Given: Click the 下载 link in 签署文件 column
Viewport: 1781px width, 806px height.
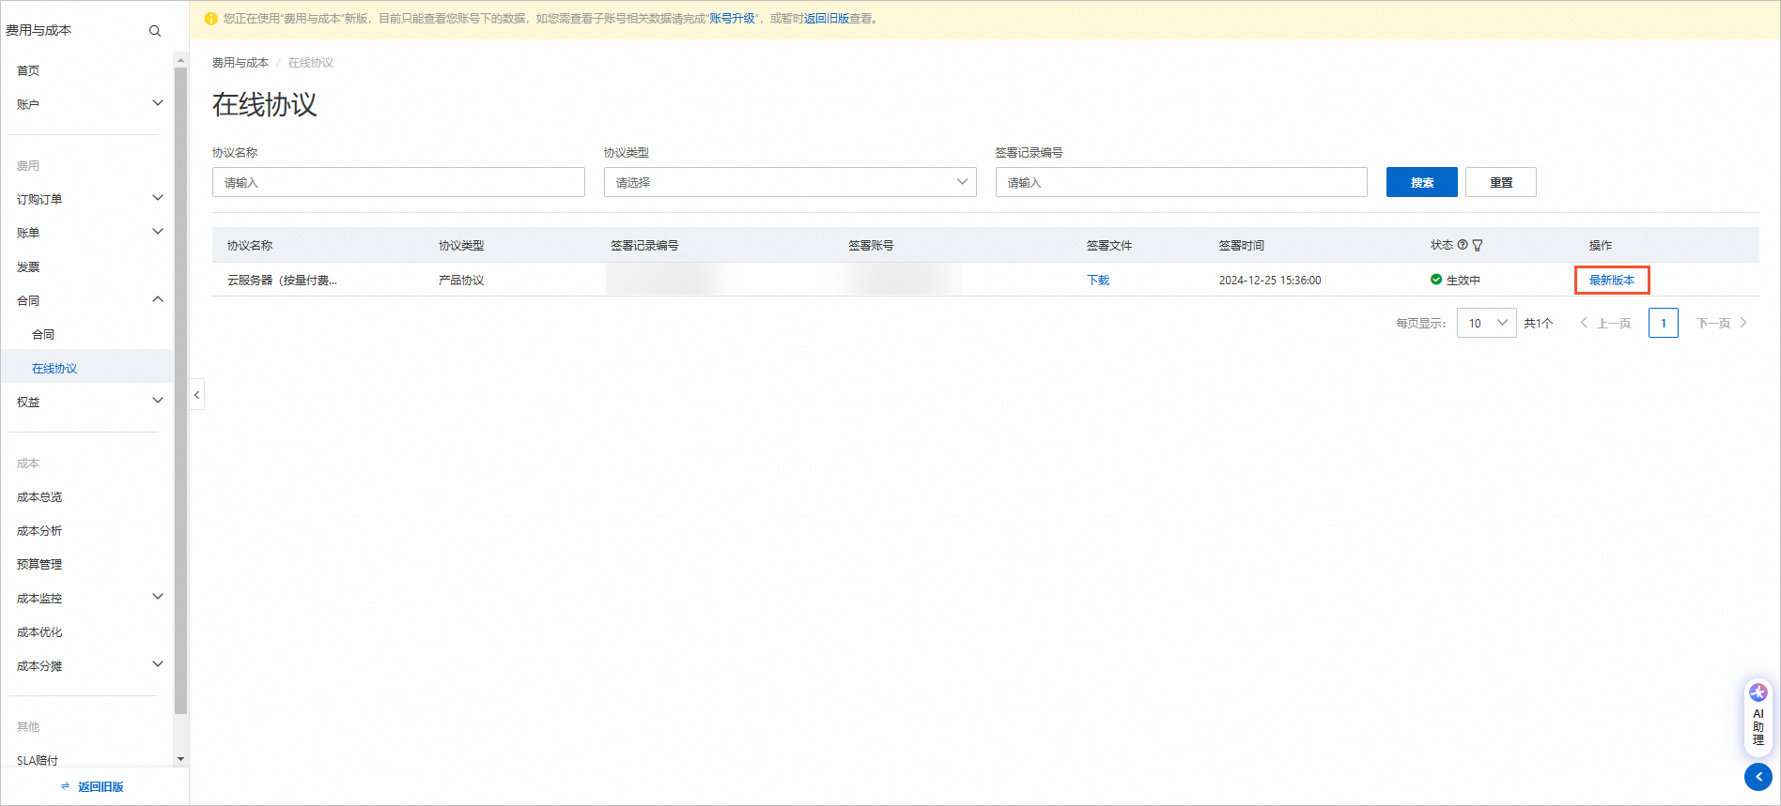Looking at the screenshot, I should (x=1098, y=280).
